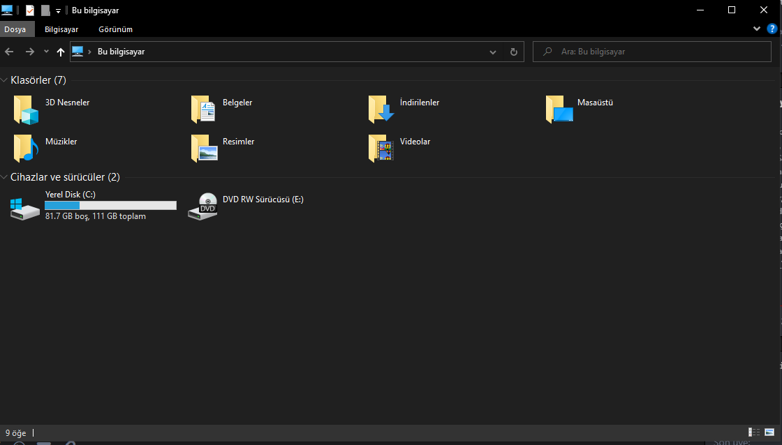The height and width of the screenshot is (445, 782).
Task: Click the New folder quick access icon
Action: 45,10
